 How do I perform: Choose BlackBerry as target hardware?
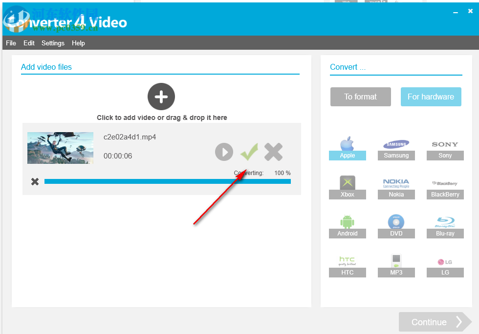445,187
